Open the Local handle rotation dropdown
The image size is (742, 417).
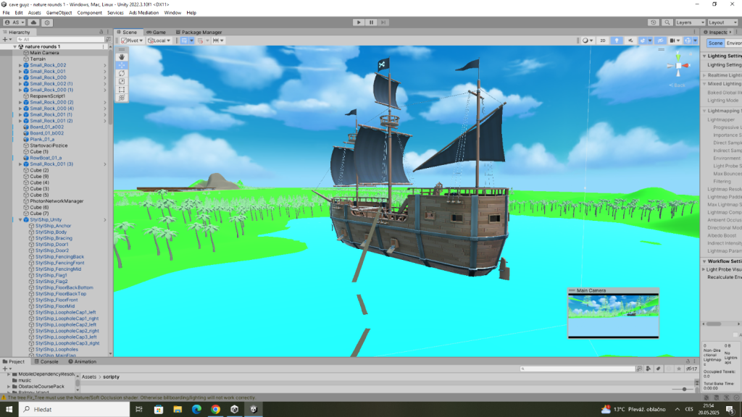[x=159, y=41]
